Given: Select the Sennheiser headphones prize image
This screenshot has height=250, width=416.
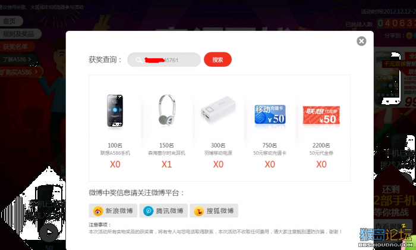Looking at the screenshot, I should [166, 110].
